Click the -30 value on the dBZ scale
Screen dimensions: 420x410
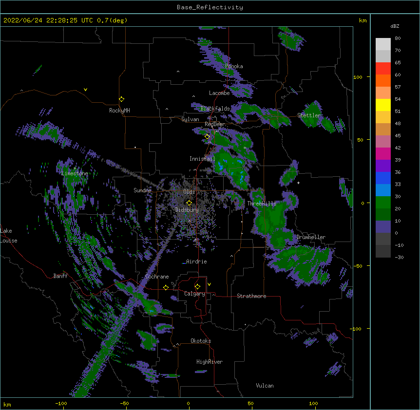399,257
